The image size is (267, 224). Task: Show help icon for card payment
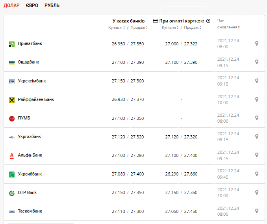point(208,21)
